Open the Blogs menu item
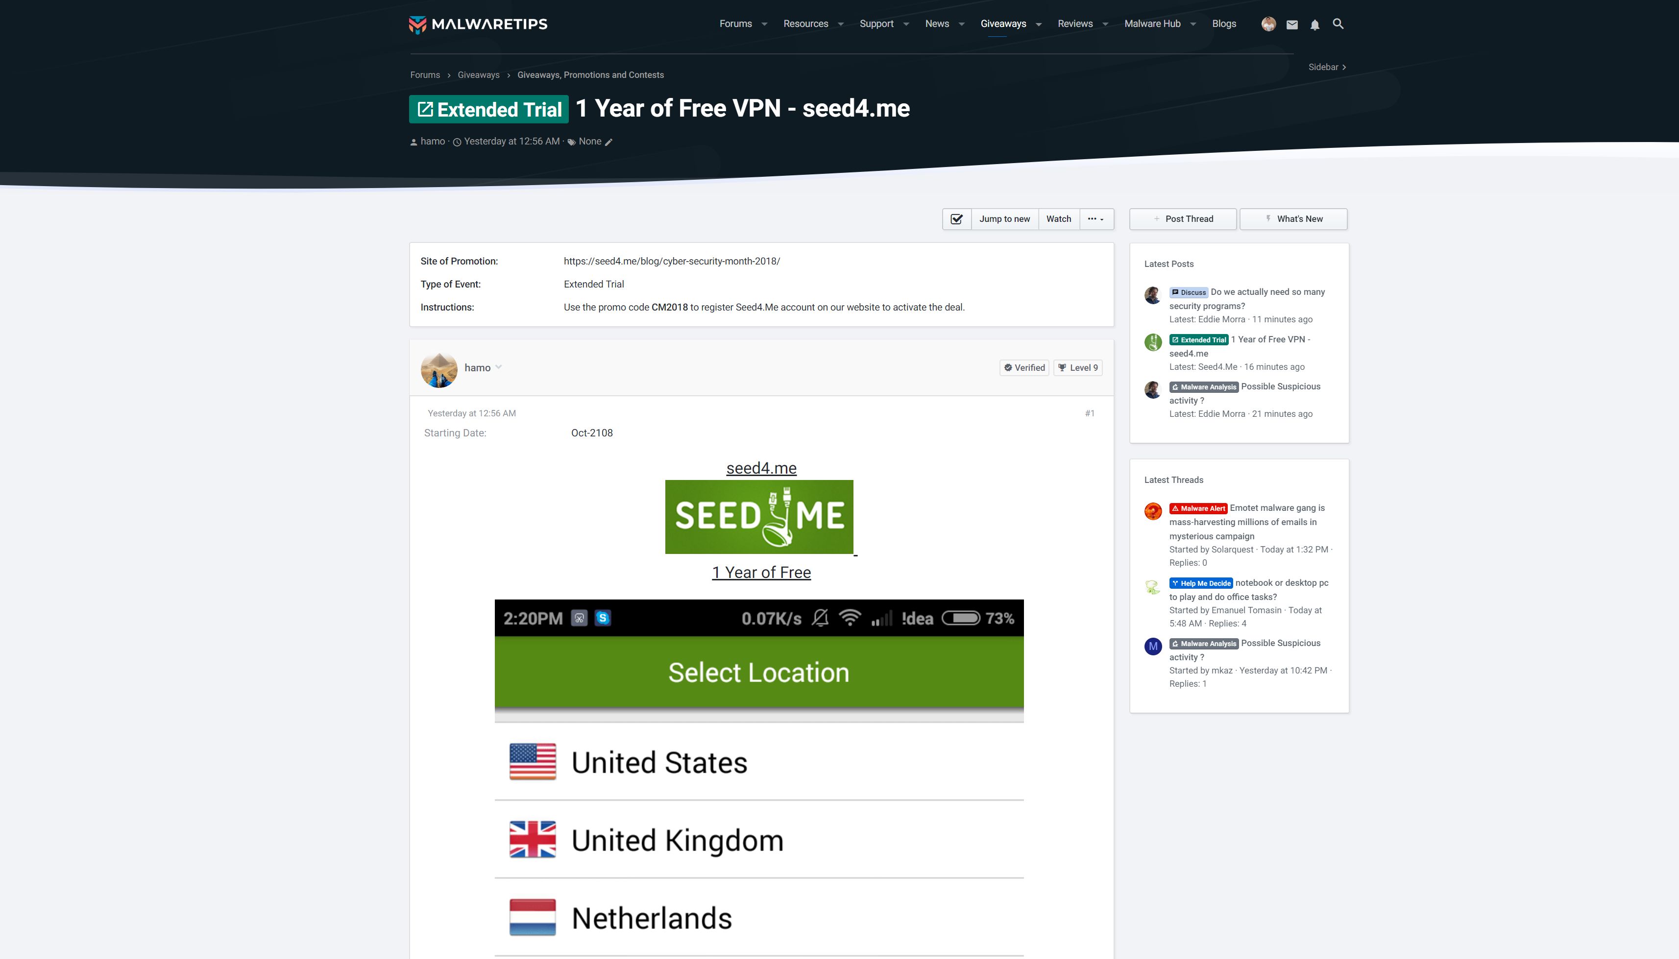The height and width of the screenshot is (959, 1679). [1224, 24]
